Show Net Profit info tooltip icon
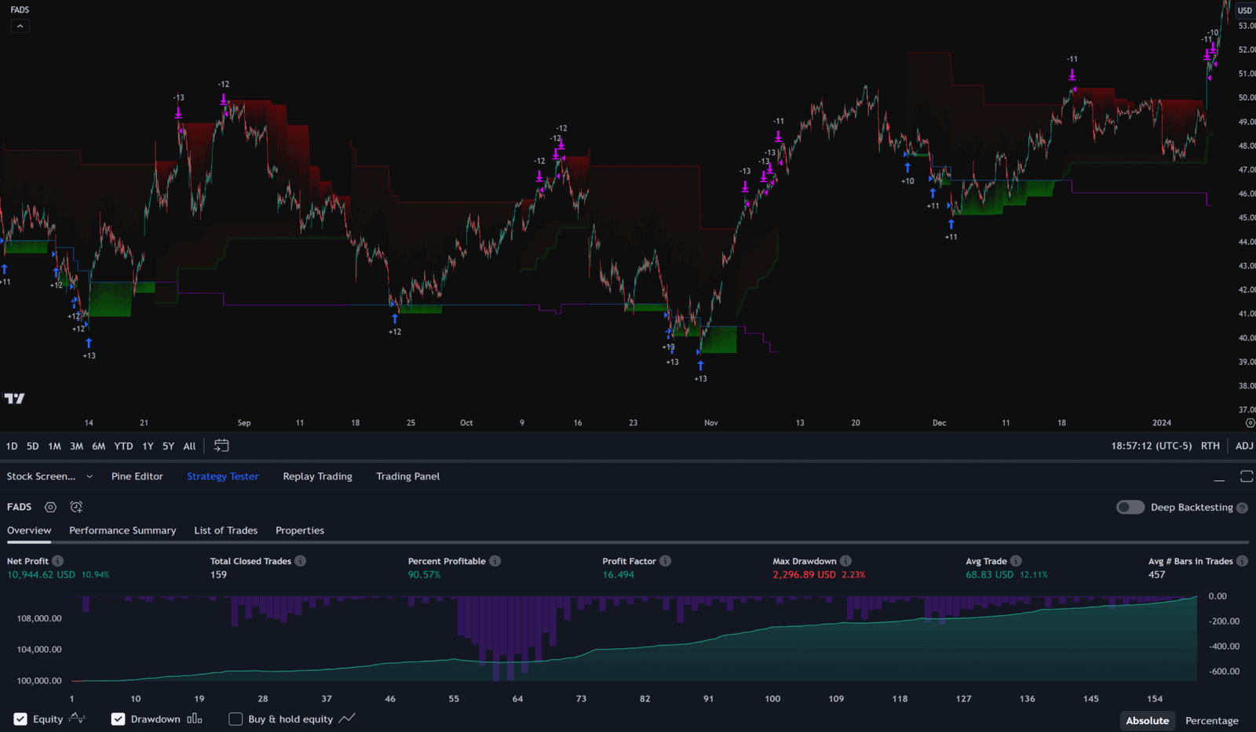Image resolution: width=1256 pixels, height=732 pixels. pos(58,561)
